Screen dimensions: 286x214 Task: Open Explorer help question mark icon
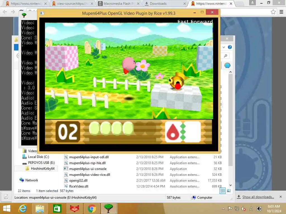[x=230, y=47]
